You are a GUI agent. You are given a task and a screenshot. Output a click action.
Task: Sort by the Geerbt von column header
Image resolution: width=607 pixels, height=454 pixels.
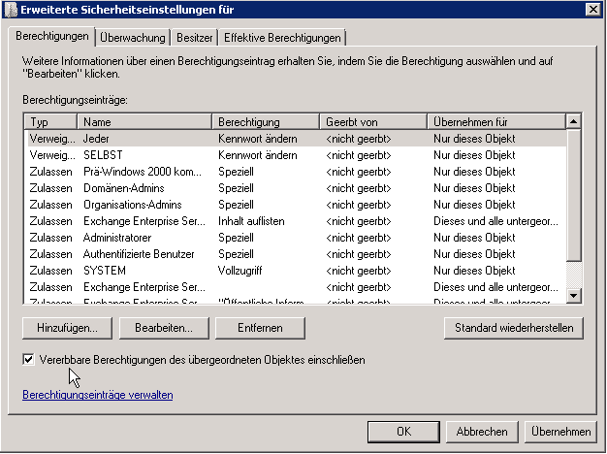click(373, 122)
